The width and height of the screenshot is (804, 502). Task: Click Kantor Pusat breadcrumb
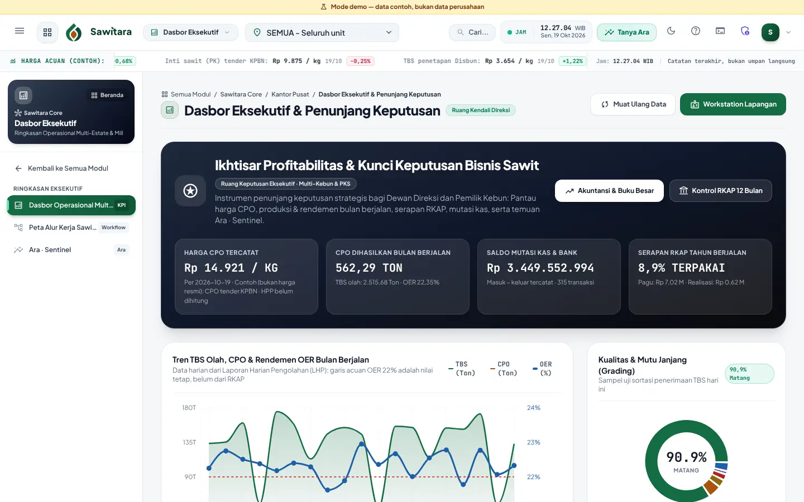click(x=290, y=94)
